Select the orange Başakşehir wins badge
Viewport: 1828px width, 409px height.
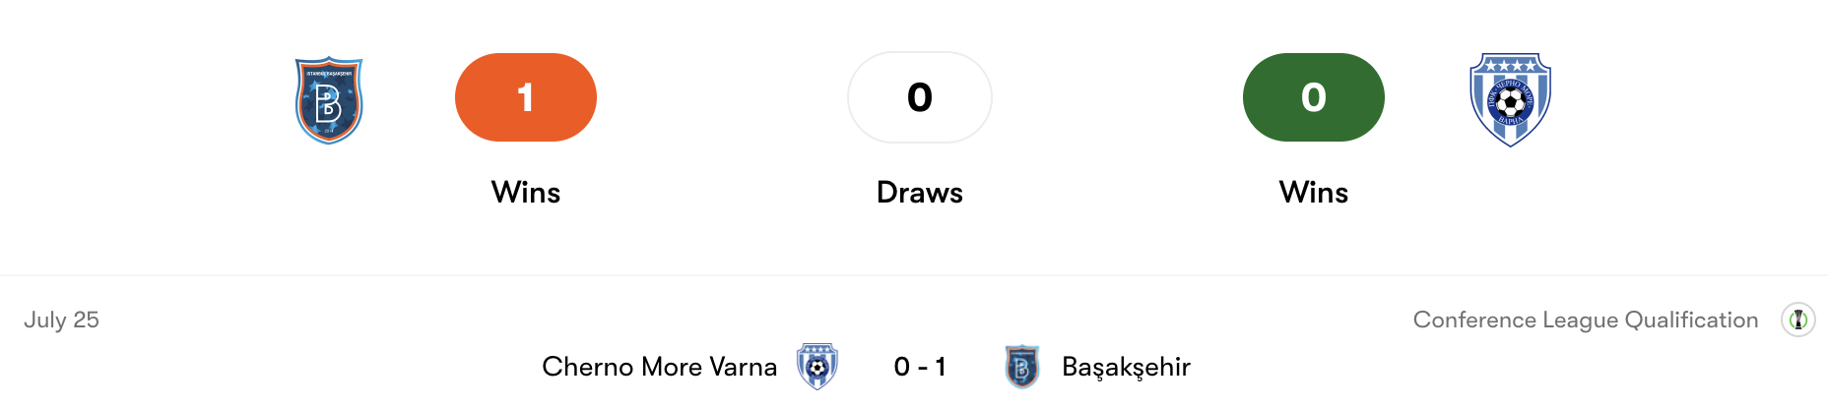click(526, 97)
